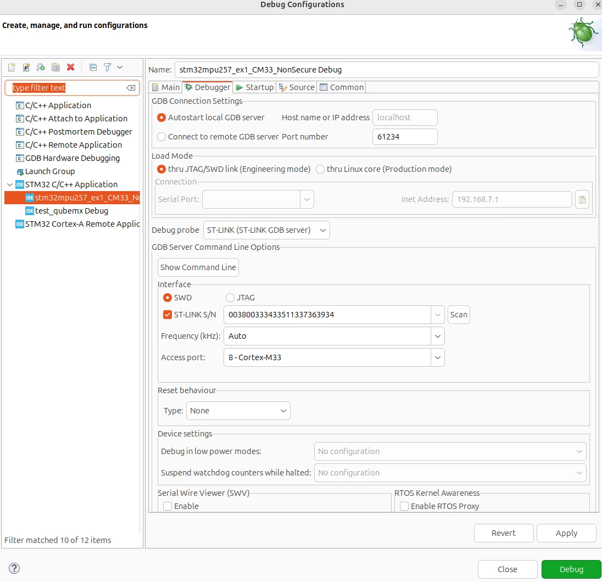The image size is (602, 582).
Task: Select Connect to remote GDB server option
Action: 161,137
